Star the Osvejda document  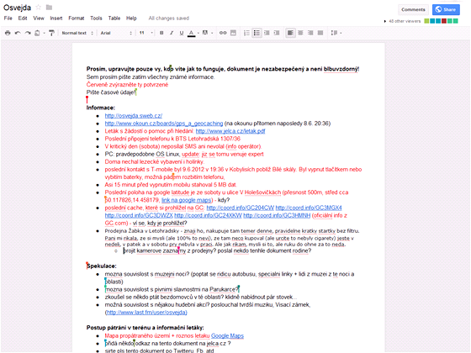click(39, 8)
